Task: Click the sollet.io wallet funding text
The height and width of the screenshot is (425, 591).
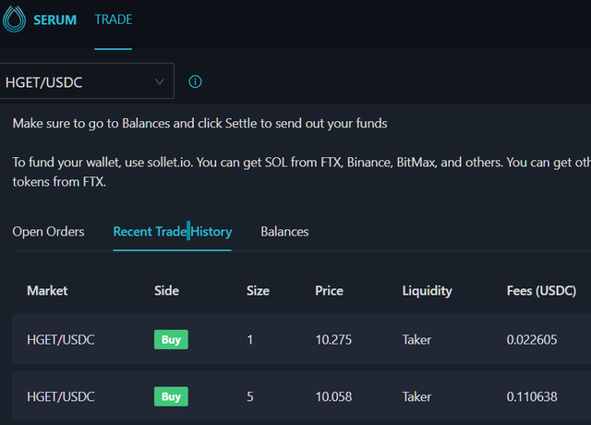Action: tap(302, 172)
